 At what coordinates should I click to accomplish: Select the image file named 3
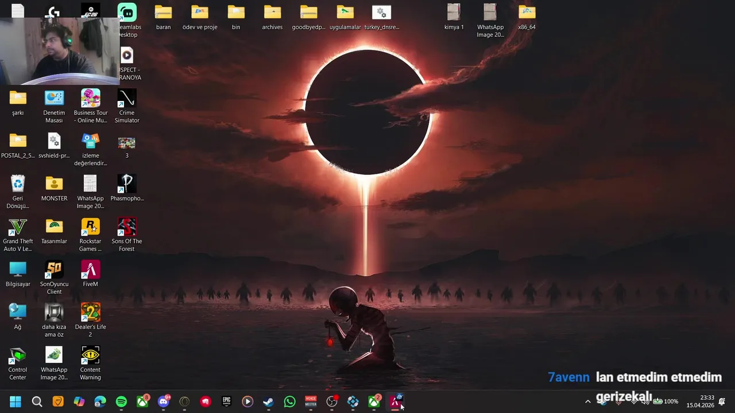(127, 146)
